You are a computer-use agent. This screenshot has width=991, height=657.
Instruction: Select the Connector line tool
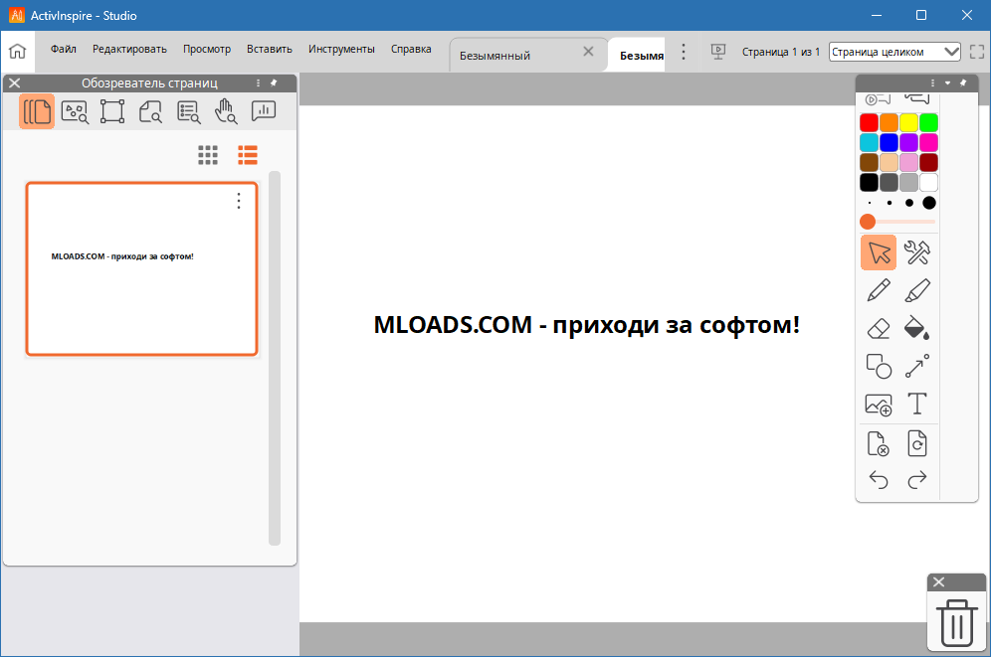(917, 366)
